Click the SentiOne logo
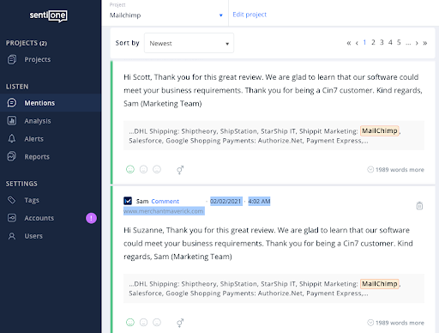 coord(49,15)
